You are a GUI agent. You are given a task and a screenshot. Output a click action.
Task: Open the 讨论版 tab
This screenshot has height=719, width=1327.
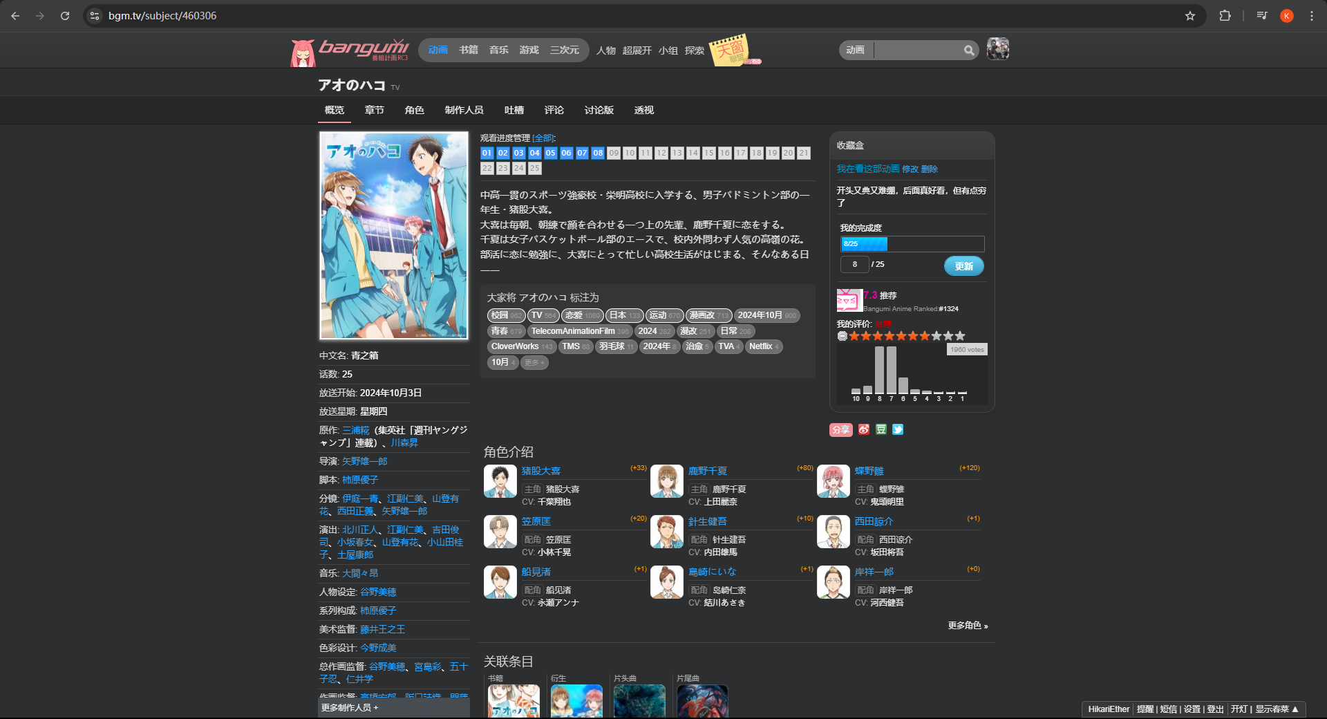[x=599, y=110]
